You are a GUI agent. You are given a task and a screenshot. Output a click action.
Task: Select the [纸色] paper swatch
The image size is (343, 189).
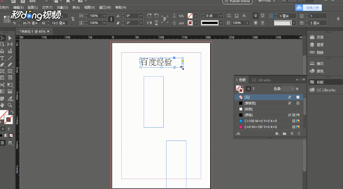pos(269,109)
